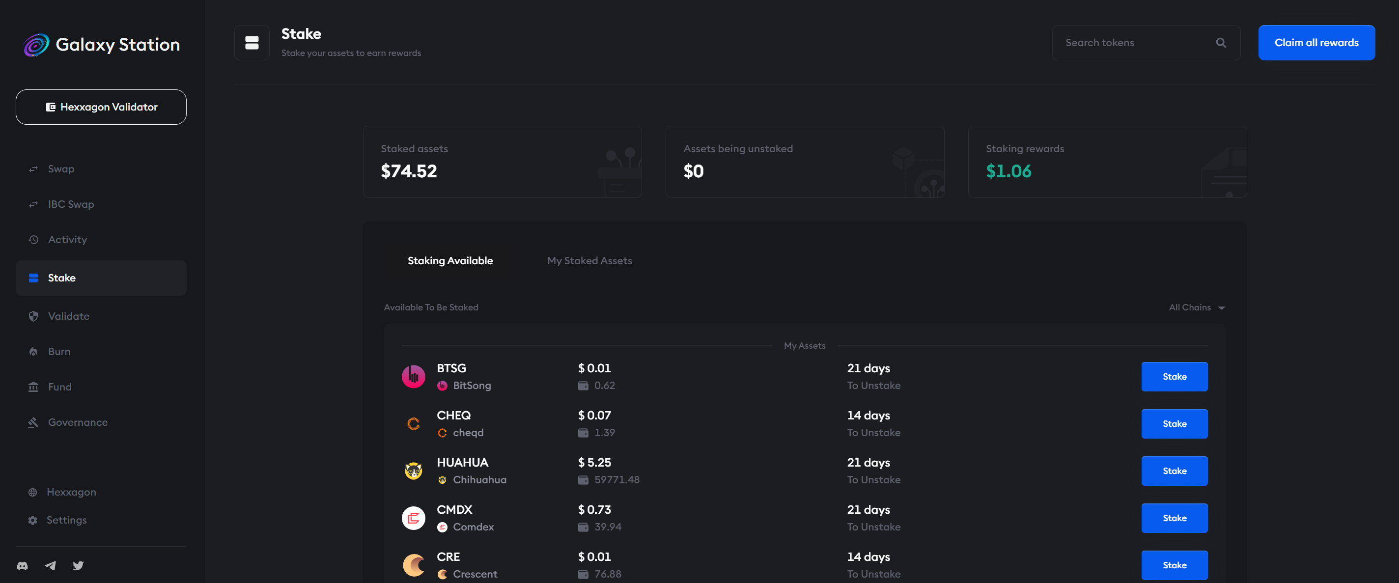Stake the CHEQ token

pyautogui.click(x=1174, y=423)
